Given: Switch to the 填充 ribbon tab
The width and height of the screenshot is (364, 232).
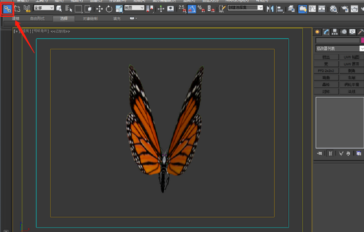Looking at the screenshot, I should click(117, 19).
